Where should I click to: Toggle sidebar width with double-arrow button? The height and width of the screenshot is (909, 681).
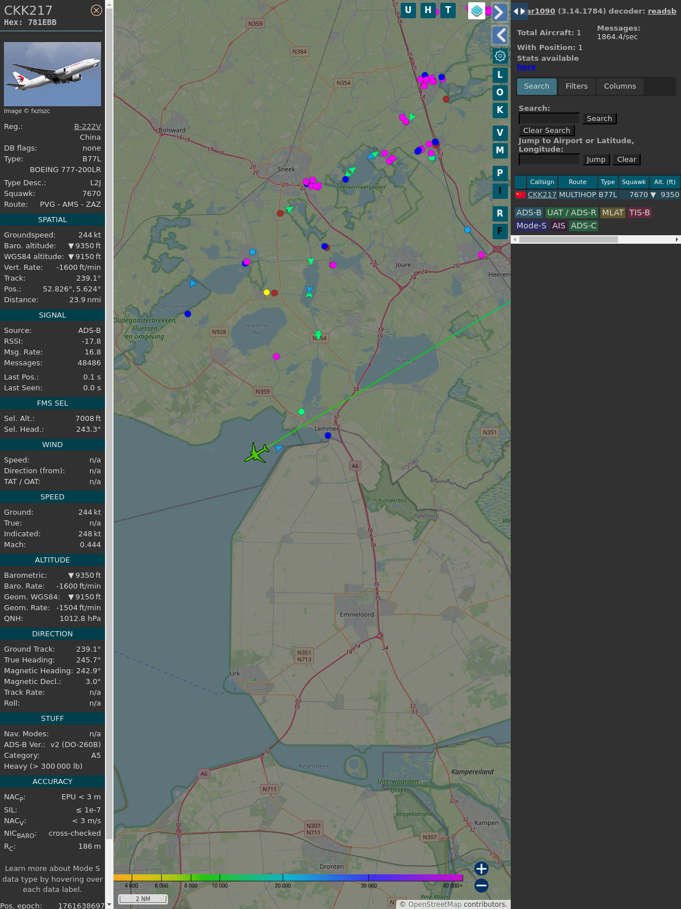(519, 11)
